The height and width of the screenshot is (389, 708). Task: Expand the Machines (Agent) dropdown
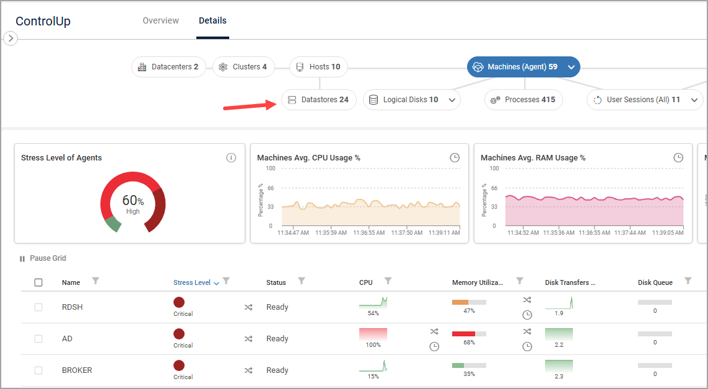571,67
